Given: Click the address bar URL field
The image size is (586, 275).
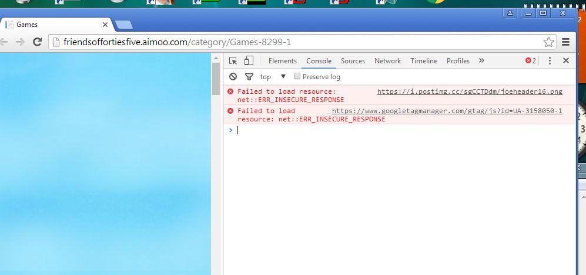Looking at the screenshot, I should (302, 42).
